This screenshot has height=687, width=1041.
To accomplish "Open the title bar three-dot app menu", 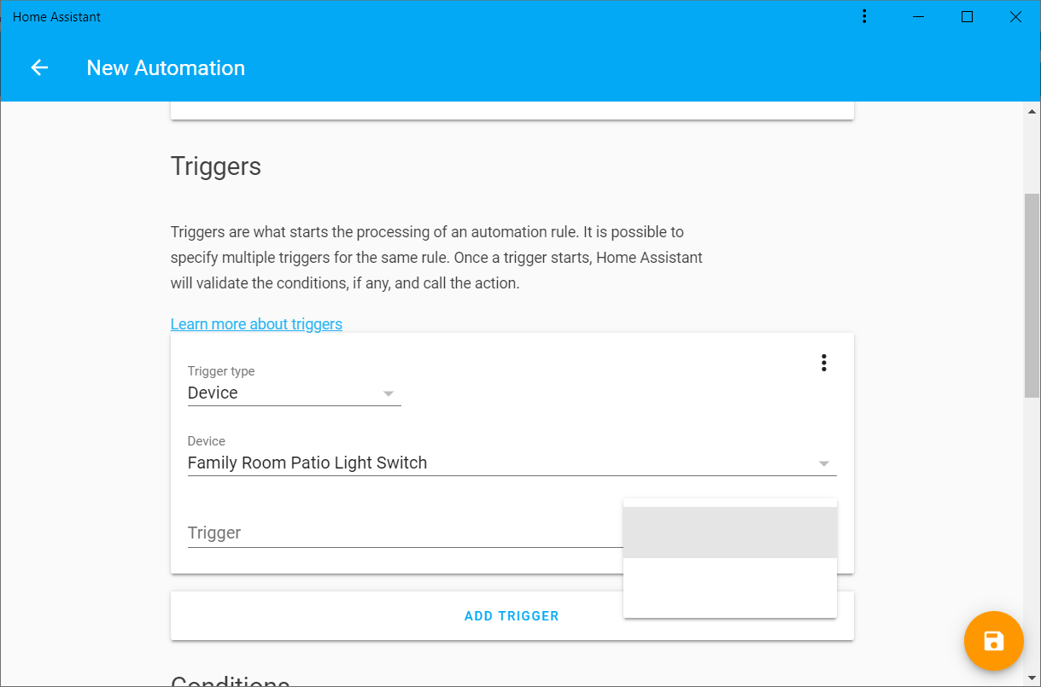I will [864, 17].
